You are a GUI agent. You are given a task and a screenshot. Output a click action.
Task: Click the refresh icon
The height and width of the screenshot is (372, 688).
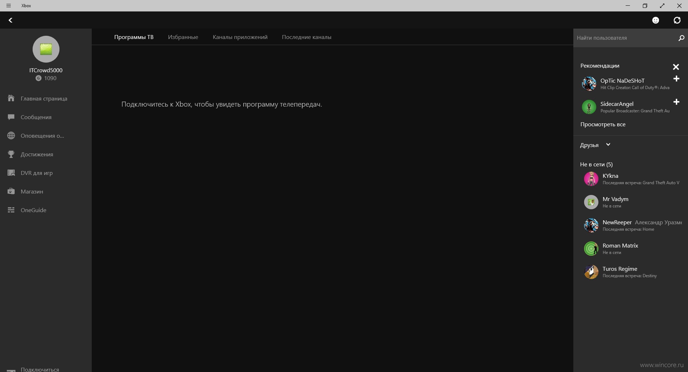pos(677,20)
